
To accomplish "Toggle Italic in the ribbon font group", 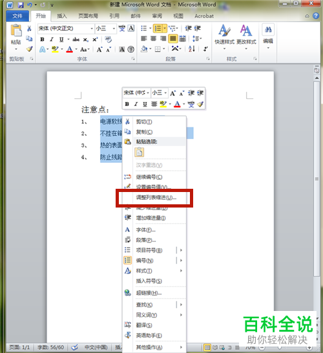I will (52, 39).
